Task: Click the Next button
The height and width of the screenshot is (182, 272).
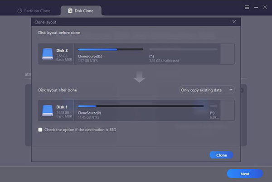Action: 245,173
